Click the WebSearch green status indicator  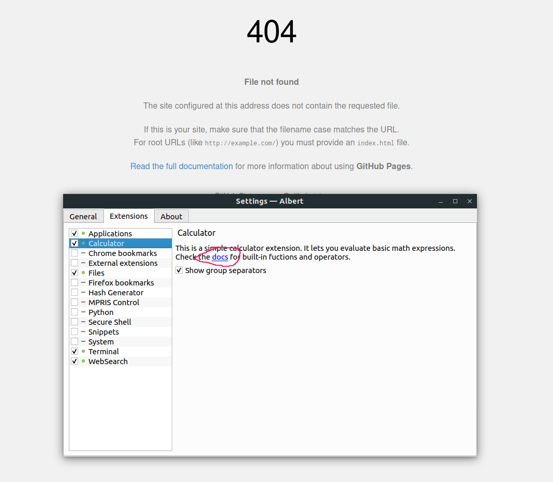coord(83,361)
